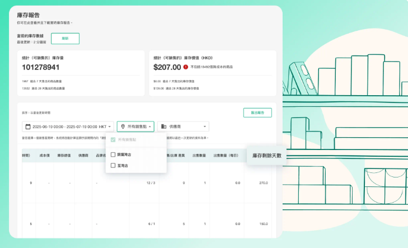Click the 刷新 refresh button
The image size is (408, 248).
(65, 39)
